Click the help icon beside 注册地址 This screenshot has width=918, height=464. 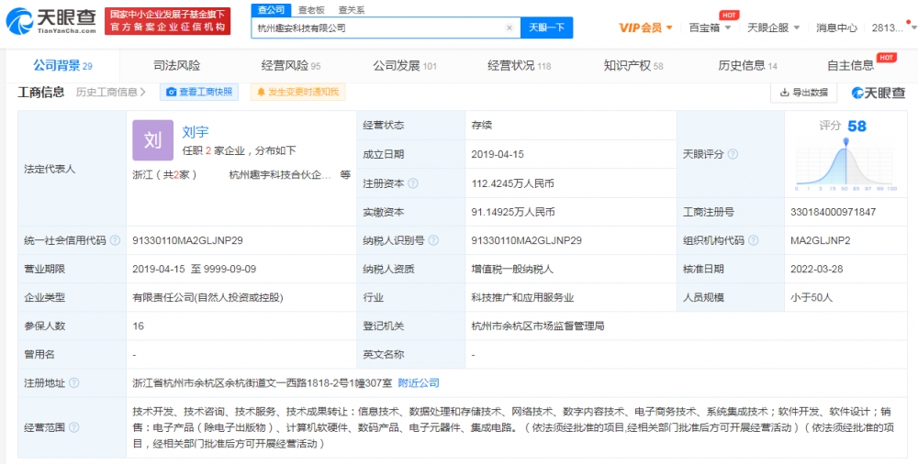click(73, 383)
